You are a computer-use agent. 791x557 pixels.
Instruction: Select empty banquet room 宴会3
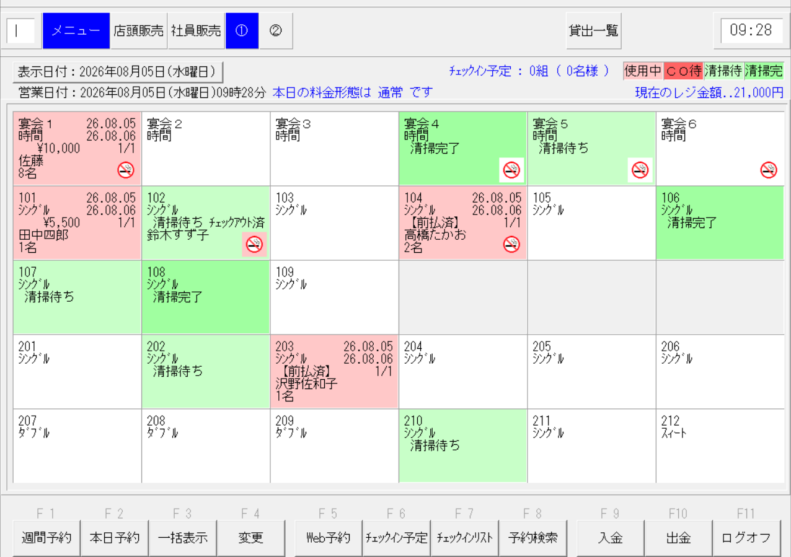coord(335,149)
